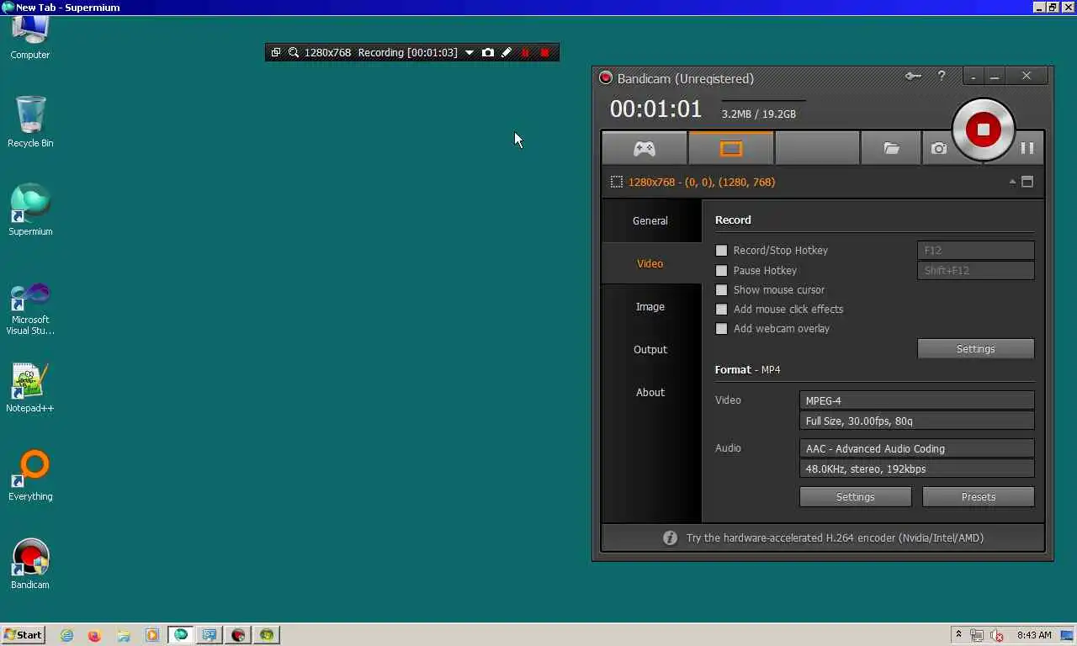Select the Supermium desktop shortcut
The width and height of the screenshot is (1077, 646).
point(30,210)
